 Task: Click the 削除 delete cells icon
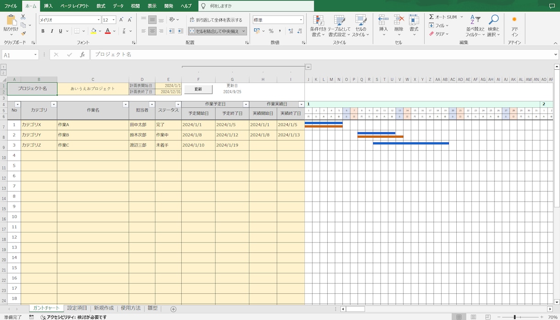(x=399, y=20)
